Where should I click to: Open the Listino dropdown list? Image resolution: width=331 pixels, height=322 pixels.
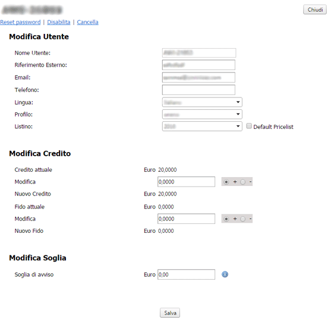(202, 126)
